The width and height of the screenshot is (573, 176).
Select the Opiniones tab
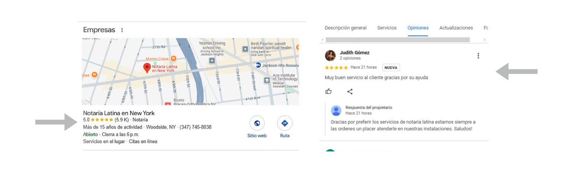418,28
